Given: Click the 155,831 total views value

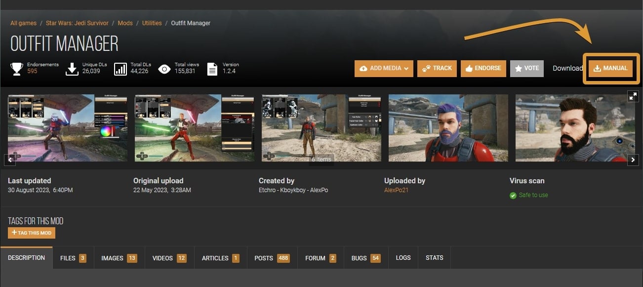Looking at the screenshot, I should click(185, 71).
